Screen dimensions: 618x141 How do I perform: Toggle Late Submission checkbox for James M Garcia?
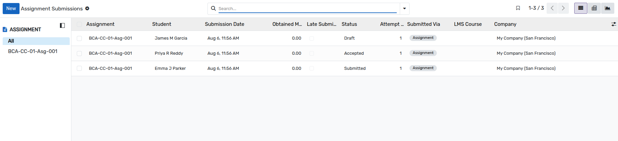click(312, 38)
